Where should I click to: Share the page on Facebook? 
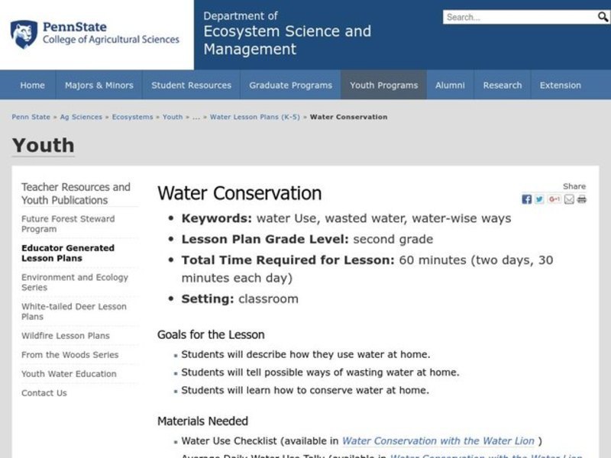[x=526, y=199]
